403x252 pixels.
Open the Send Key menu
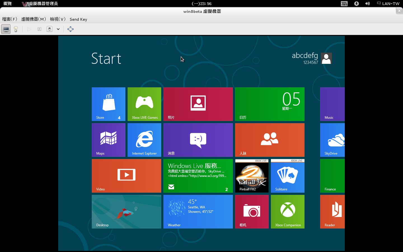point(78,19)
